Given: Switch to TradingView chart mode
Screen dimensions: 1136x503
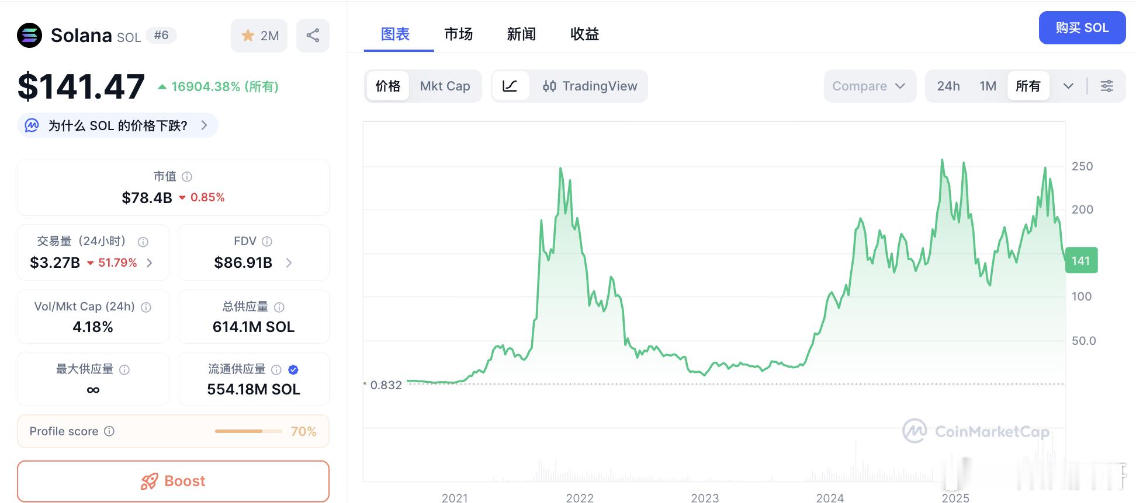Looking at the screenshot, I should click(590, 86).
